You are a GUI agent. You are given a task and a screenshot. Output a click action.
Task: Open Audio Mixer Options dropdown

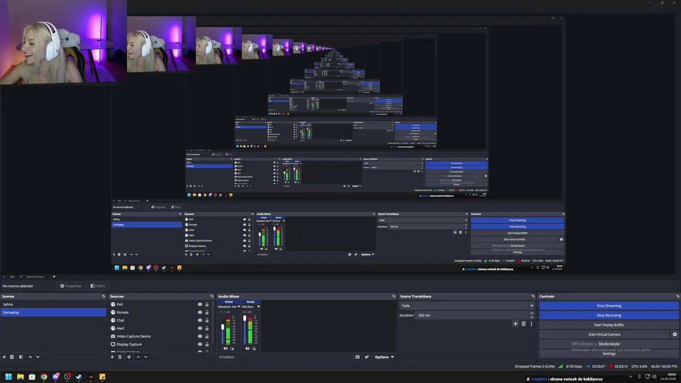pos(384,357)
